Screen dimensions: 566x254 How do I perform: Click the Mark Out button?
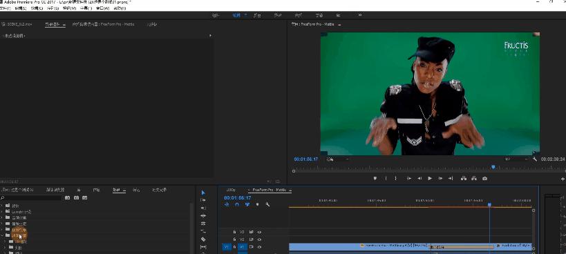click(x=395, y=178)
